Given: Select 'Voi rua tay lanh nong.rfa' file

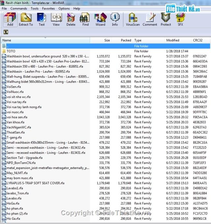Looking at the screenshot, I should point(24,107).
